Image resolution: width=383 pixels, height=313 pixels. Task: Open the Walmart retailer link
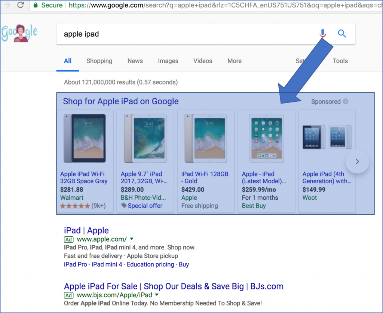[x=72, y=198]
